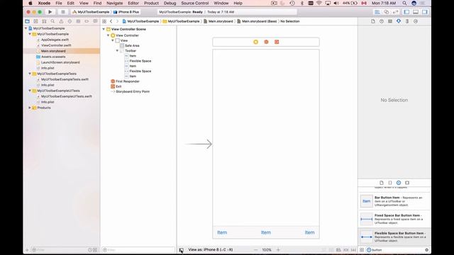Show the Identity inspector

click(390, 21)
